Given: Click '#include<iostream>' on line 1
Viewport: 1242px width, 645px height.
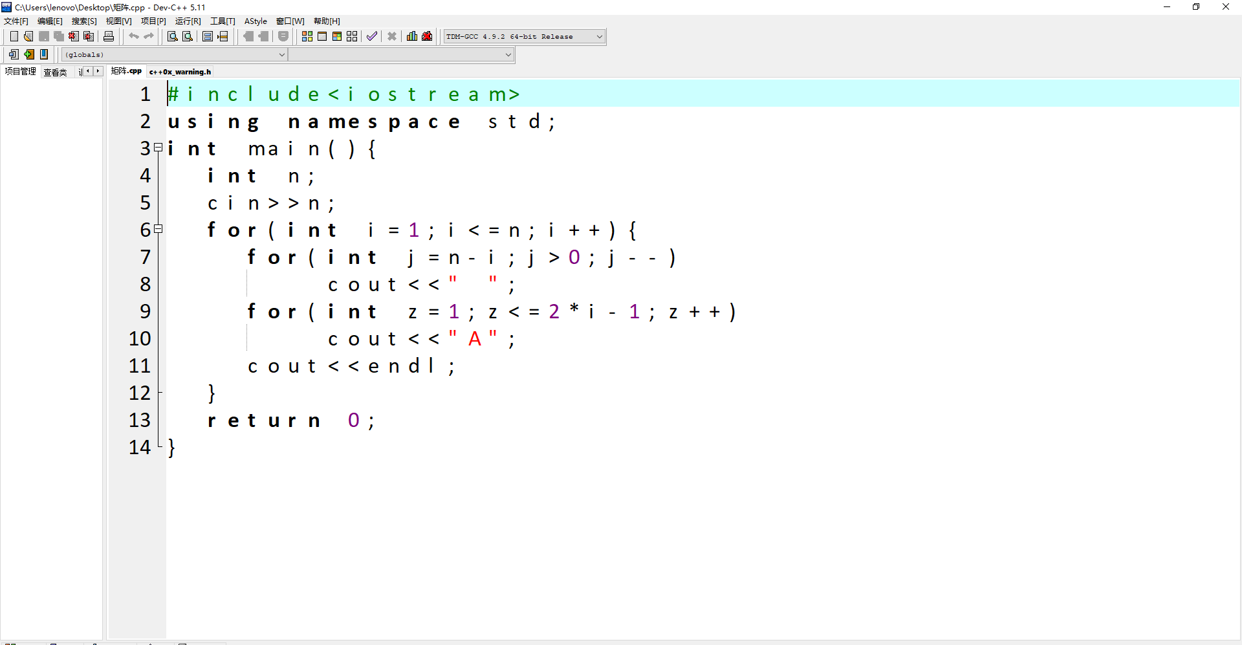Looking at the screenshot, I should [343, 94].
